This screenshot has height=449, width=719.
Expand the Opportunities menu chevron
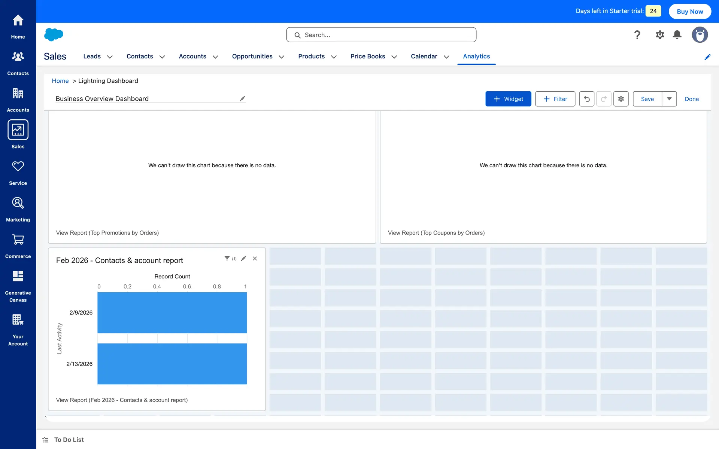pyautogui.click(x=282, y=57)
